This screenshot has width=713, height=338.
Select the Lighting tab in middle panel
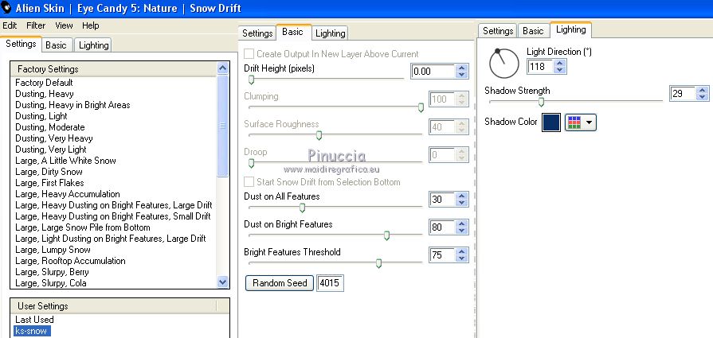[331, 33]
